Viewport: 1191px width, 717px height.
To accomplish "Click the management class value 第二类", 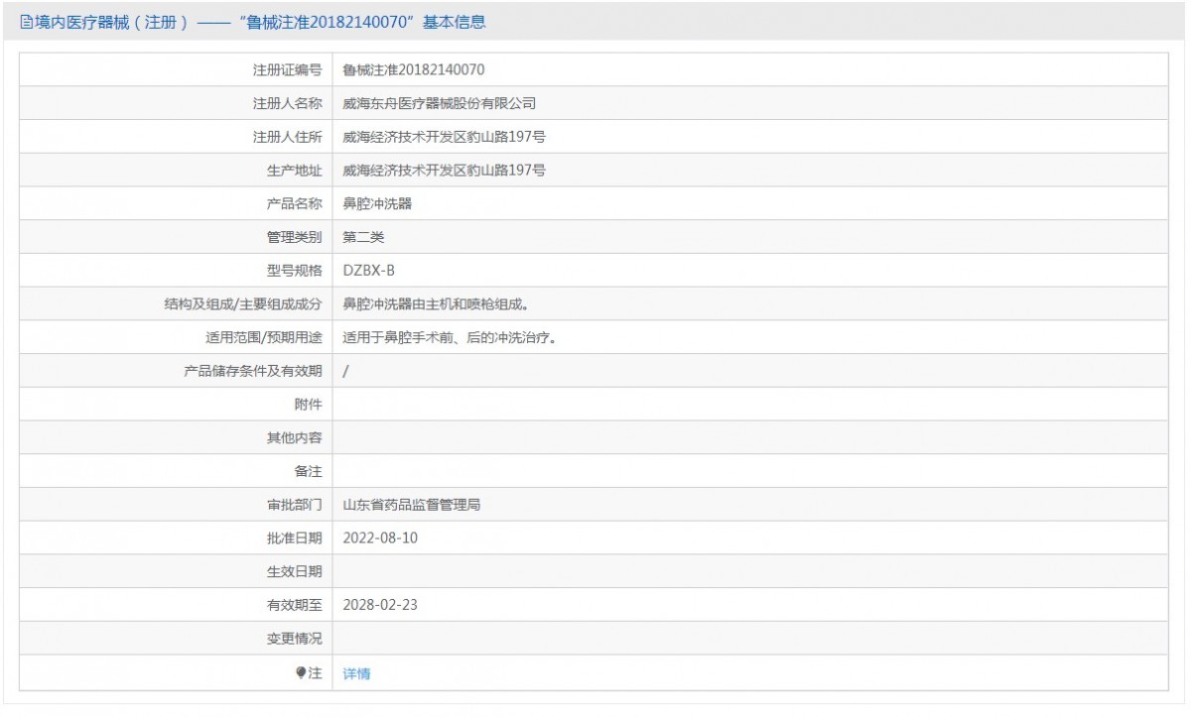I will tap(363, 238).
